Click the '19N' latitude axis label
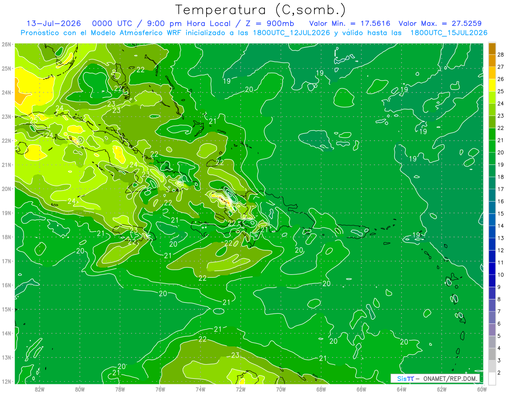512x395 pixels. pos(6,213)
